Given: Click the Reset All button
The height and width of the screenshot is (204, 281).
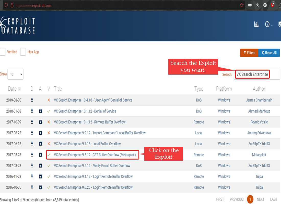Looking at the screenshot, I should click(x=269, y=53).
